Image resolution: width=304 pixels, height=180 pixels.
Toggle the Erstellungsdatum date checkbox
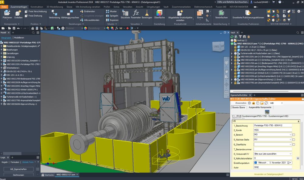click(256, 163)
